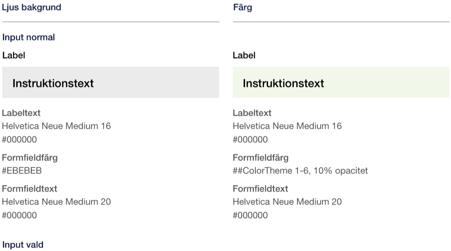Click the left Labeltext heading
This screenshot has height=251, width=451.
point(21,113)
